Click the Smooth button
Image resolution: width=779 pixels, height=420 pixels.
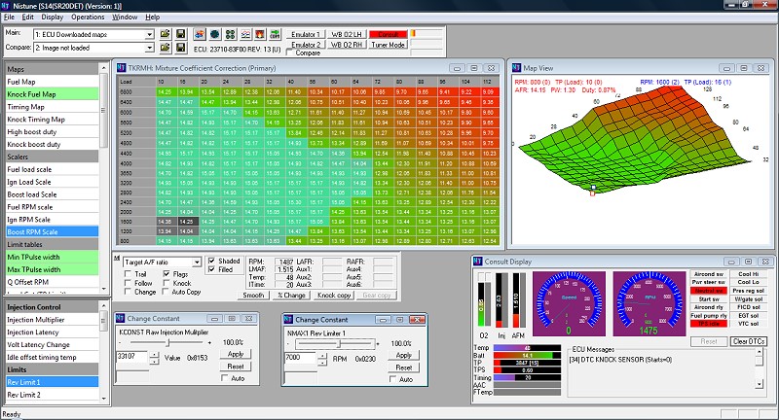tap(254, 294)
